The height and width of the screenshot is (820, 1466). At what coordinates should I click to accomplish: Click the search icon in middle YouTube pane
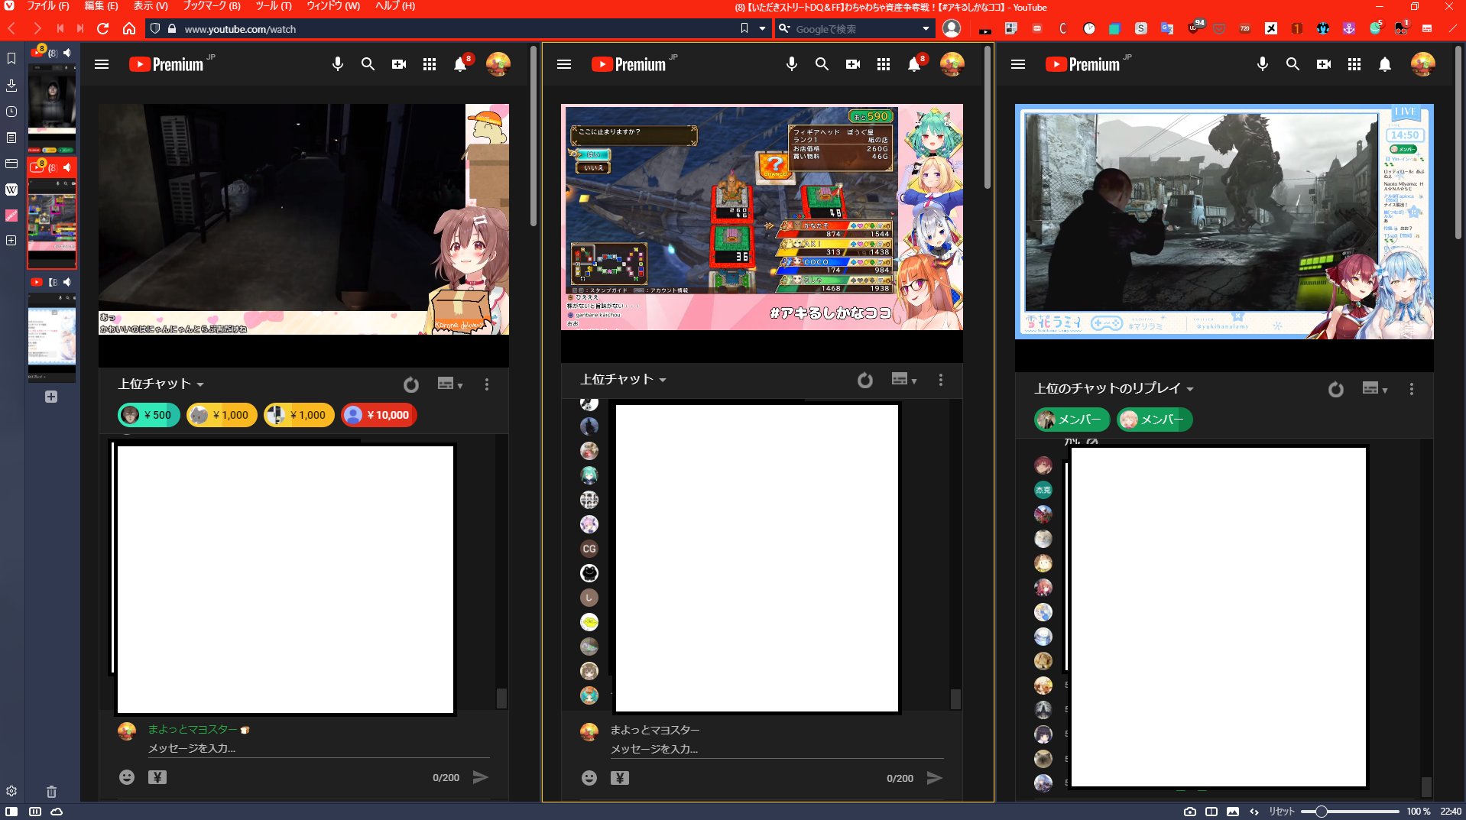[822, 64]
